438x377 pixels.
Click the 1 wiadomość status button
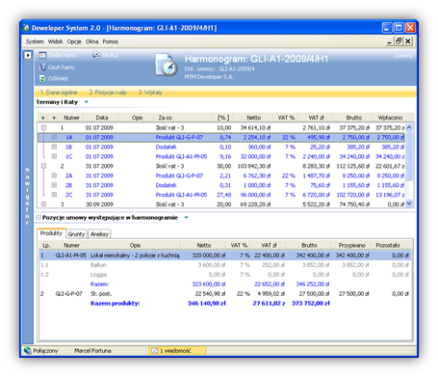(x=177, y=351)
